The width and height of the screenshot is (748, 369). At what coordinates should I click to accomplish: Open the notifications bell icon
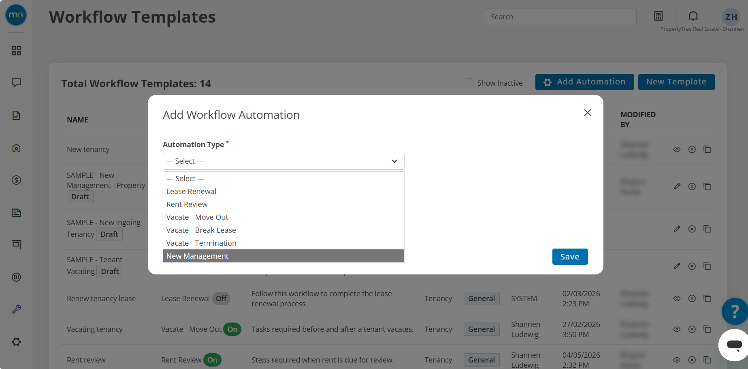click(x=693, y=16)
